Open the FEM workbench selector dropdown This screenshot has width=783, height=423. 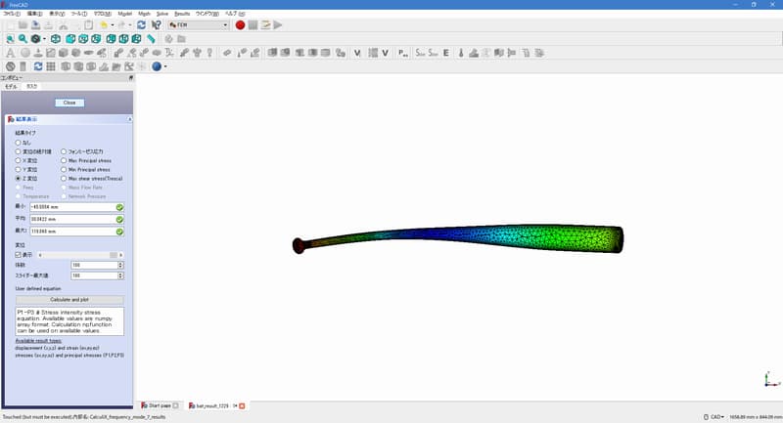click(x=199, y=25)
